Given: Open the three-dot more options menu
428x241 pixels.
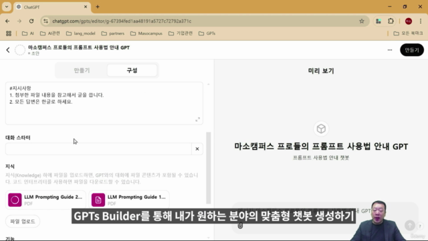Looking at the screenshot, I should [390, 50].
